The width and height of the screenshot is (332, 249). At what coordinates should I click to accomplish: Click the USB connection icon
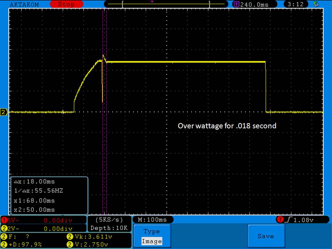pyautogui.click(x=316, y=4)
